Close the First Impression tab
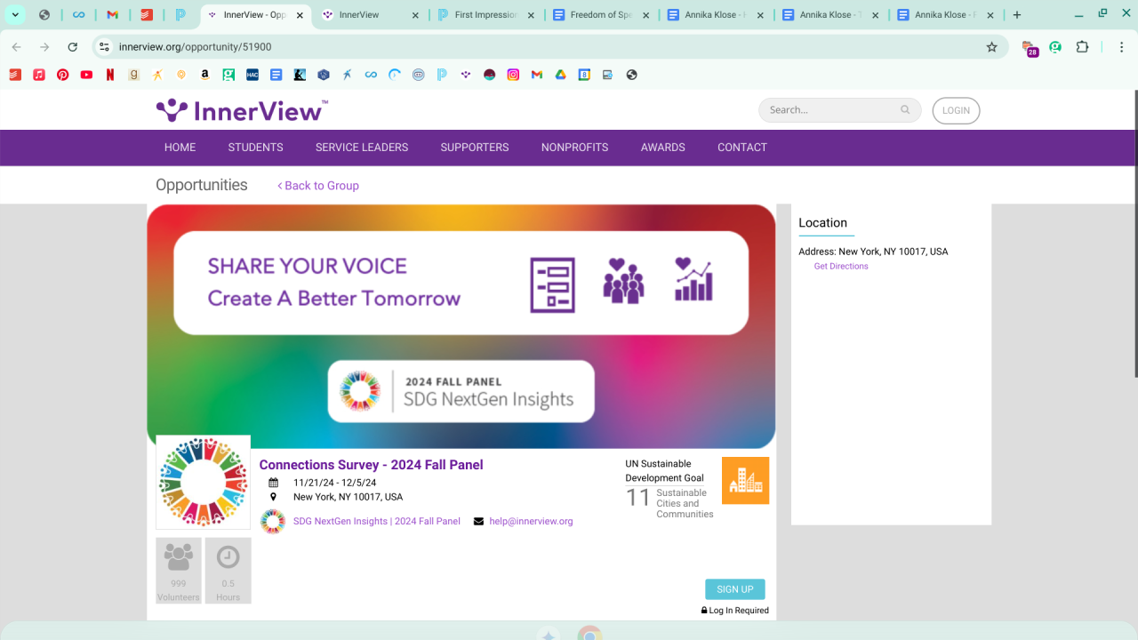 532,15
